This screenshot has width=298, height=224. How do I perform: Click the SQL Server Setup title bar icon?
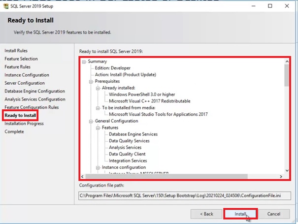pyautogui.click(x=6, y=6)
